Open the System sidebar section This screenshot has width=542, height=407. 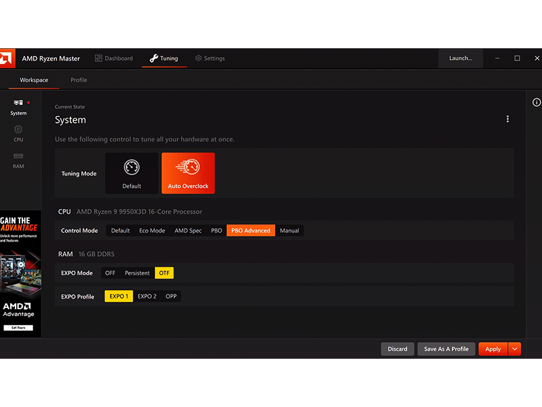(18, 107)
